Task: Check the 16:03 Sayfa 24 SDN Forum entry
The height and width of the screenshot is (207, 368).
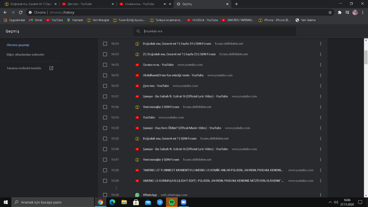Action: click(105, 44)
